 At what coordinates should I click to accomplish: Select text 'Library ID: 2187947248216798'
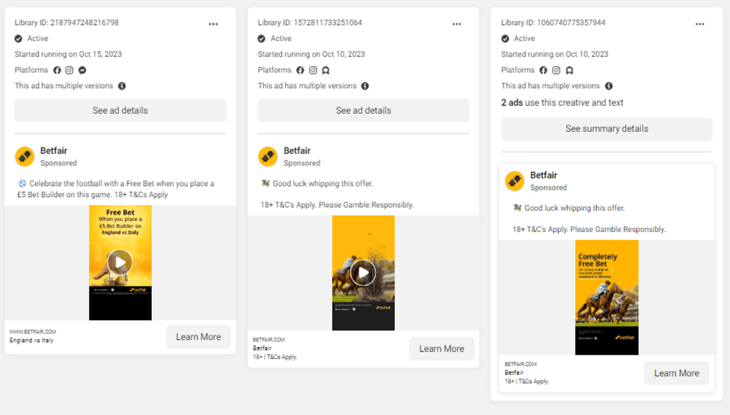tap(66, 23)
